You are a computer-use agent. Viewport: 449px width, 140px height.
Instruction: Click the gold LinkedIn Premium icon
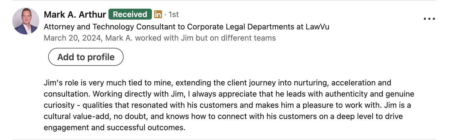click(158, 14)
